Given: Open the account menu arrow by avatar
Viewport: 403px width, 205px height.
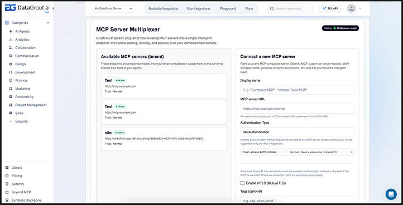Looking at the screenshot, I should click(x=360, y=8).
